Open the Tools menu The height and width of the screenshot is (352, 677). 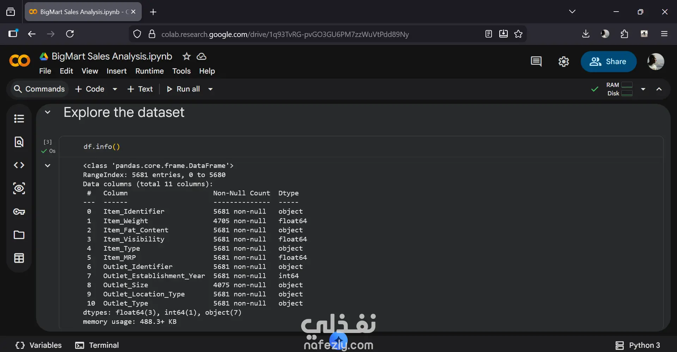pos(182,71)
